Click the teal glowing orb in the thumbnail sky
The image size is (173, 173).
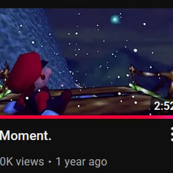115,19
